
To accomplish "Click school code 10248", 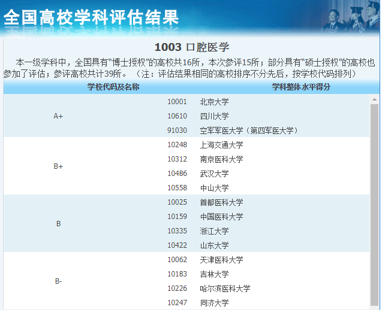I will pyautogui.click(x=177, y=145).
